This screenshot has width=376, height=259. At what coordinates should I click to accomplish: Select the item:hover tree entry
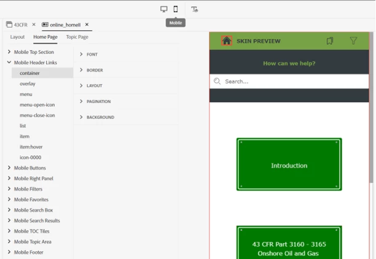point(31,147)
